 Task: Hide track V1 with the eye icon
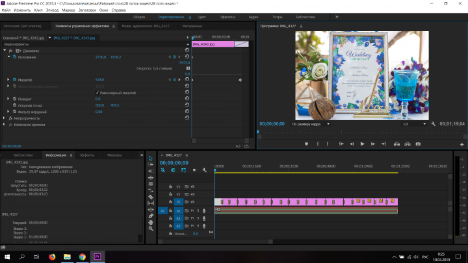(x=192, y=202)
